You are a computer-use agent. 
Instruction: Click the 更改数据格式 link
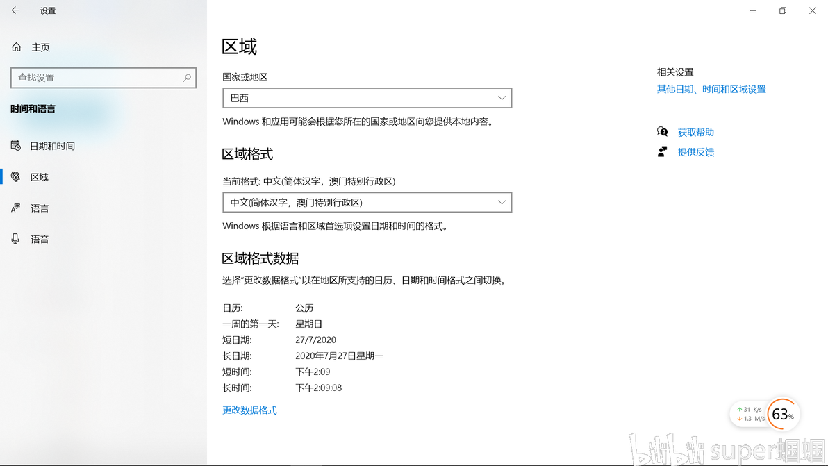pyautogui.click(x=249, y=410)
